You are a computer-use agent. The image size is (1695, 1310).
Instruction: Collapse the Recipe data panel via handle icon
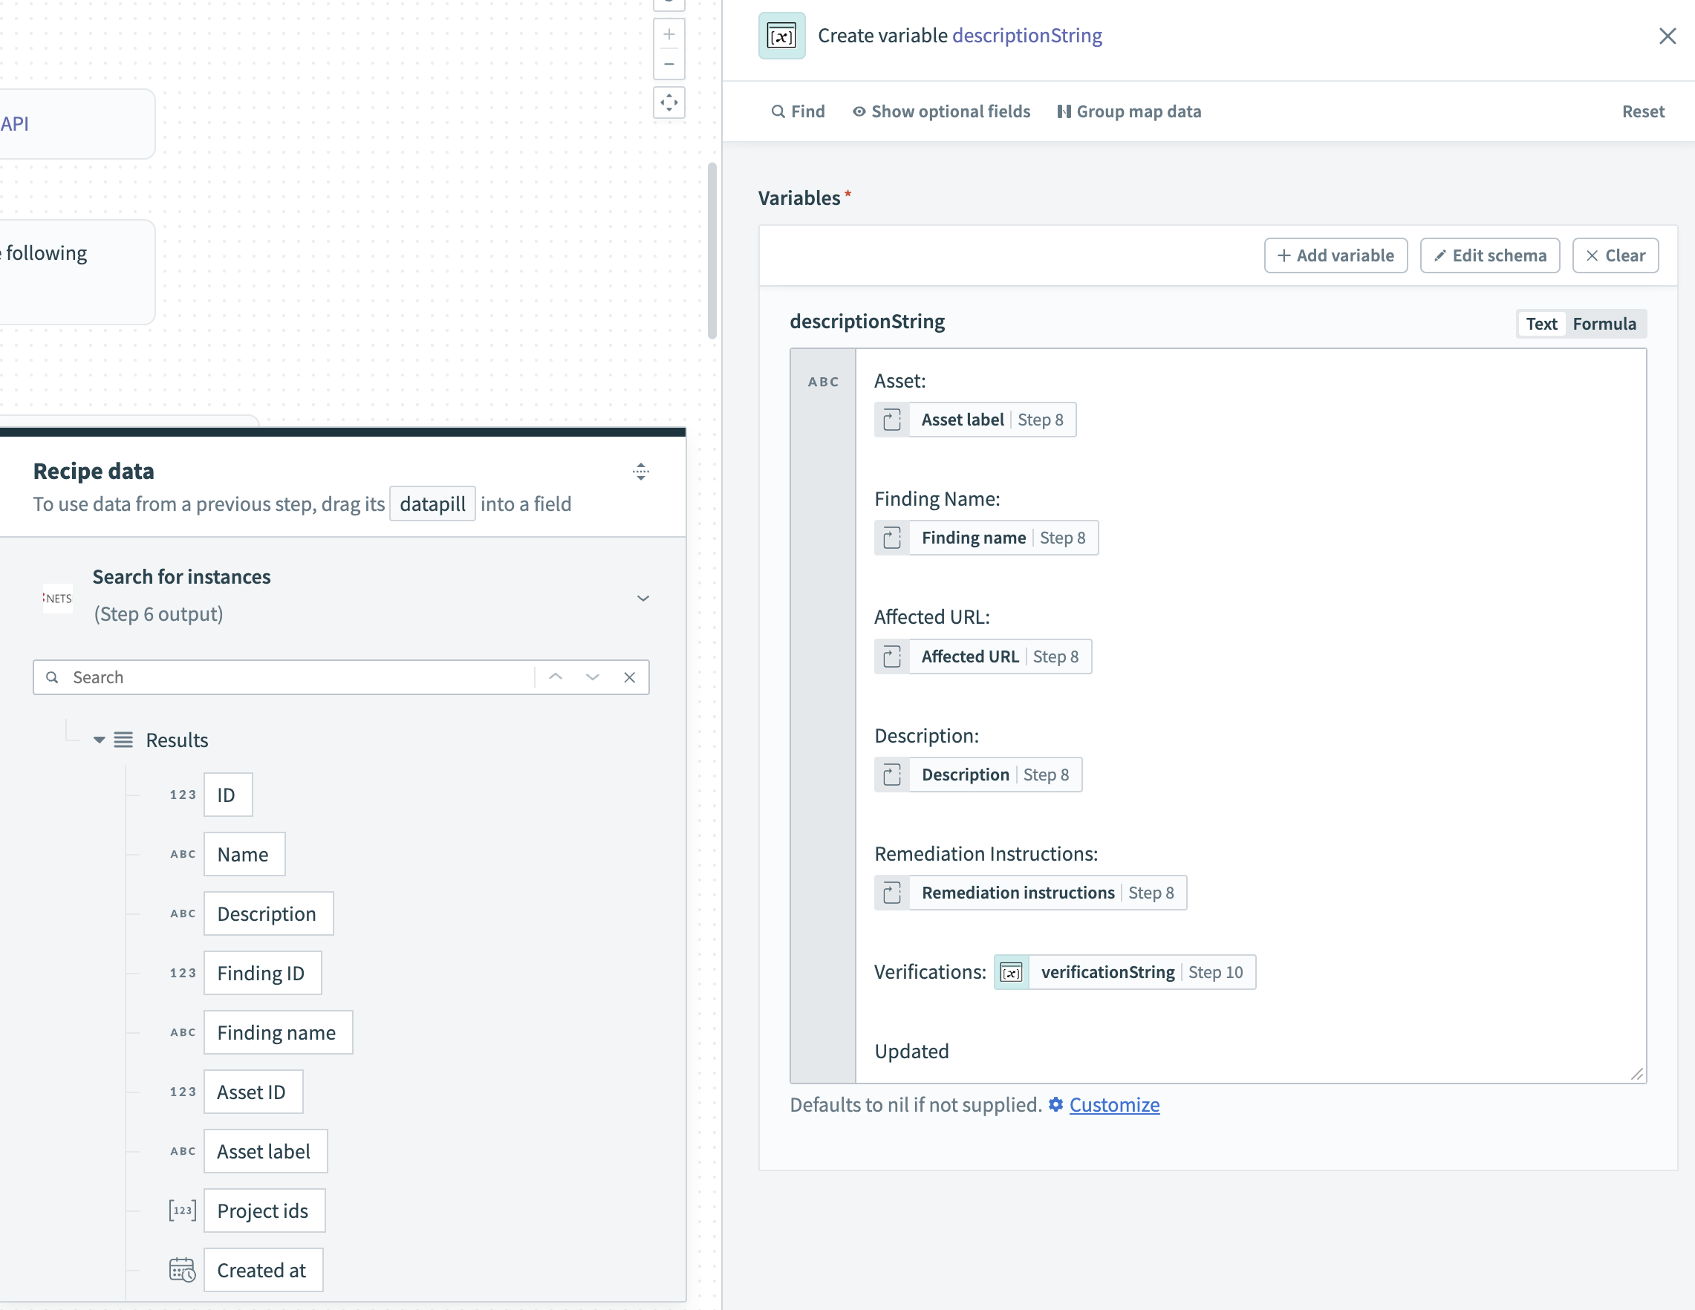click(640, 471)
